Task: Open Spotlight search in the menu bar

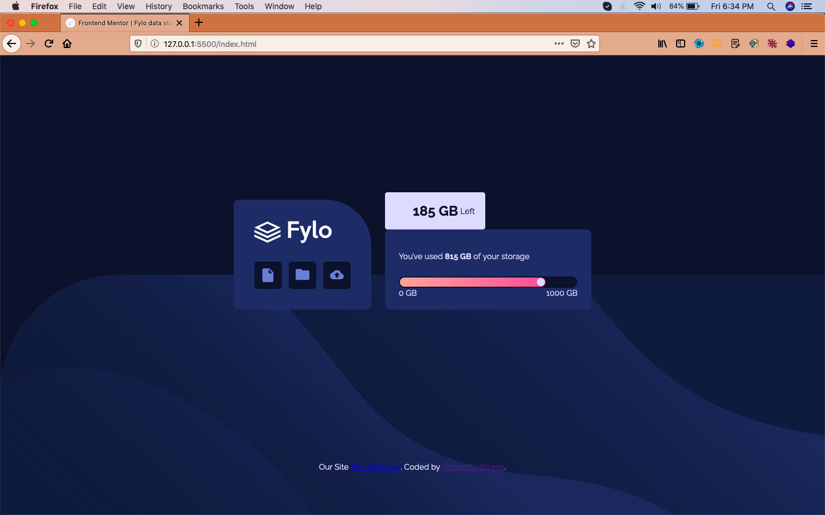Action: click(x=771, y=6)
